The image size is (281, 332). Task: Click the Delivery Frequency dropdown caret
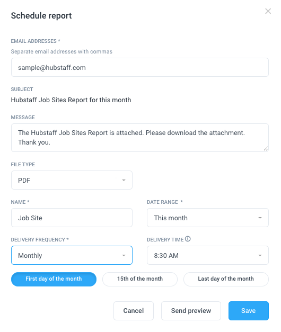[124, 255]
